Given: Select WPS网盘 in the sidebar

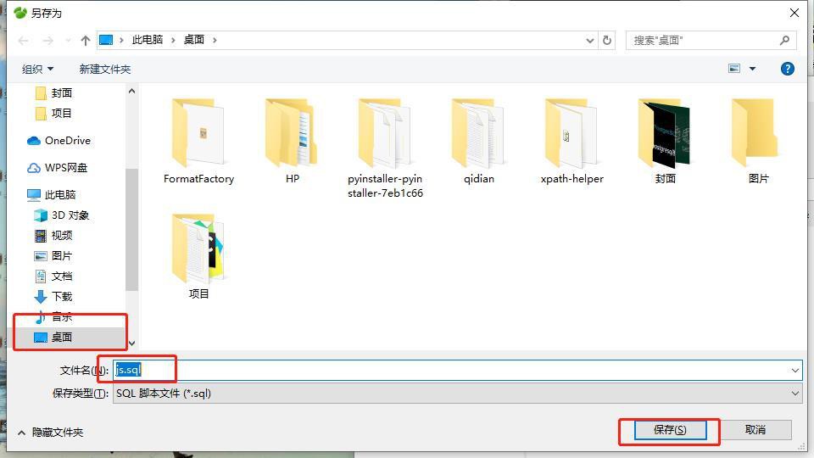Looking at the screenshot, I should pyautogui.click(x=57, y=168).
